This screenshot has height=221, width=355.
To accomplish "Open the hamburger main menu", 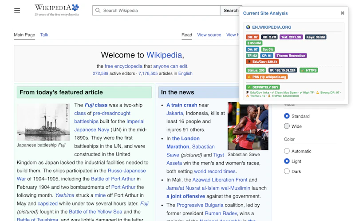I will 17,10.
